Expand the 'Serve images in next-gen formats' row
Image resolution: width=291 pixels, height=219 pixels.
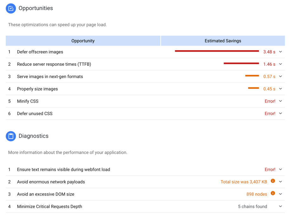[280, 76]
